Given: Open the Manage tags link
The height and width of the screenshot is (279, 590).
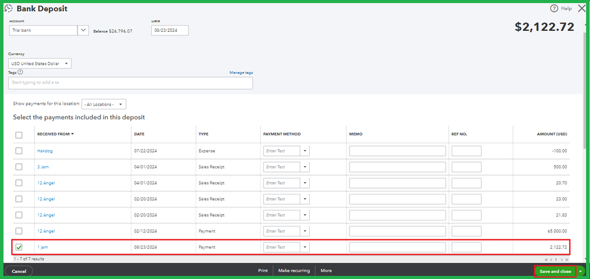Looking at the screenshot, I should click(241, 73).
